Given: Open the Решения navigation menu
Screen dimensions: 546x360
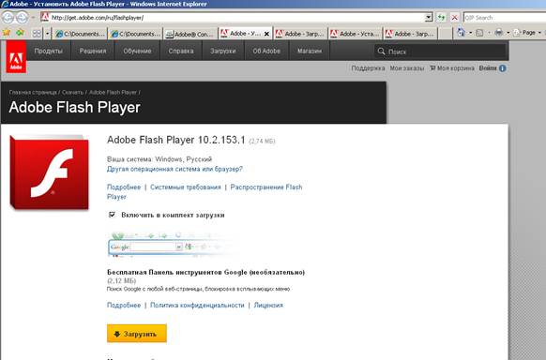Looking at the screenshot, I should pyautogui.click(x=93, y=51).
